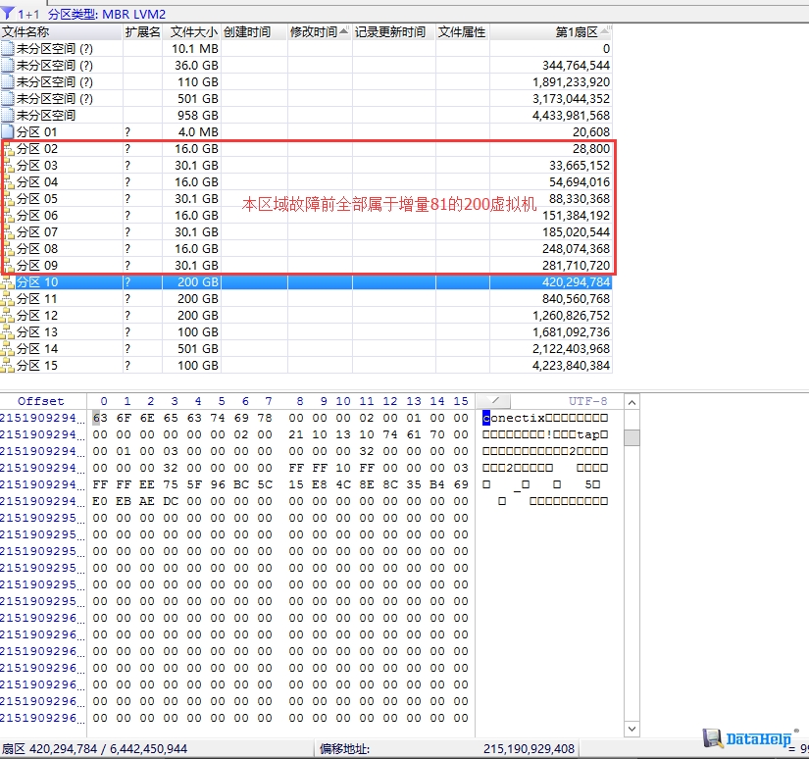Viewport: 809px width, 759px height.
Task: Click status bar offset value 215,190,929,408
Action: 529,748
